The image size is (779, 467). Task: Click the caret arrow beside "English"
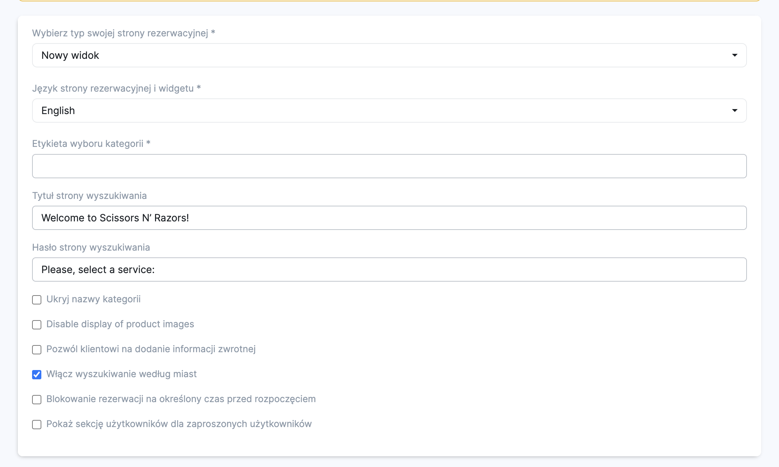(734, 111)
